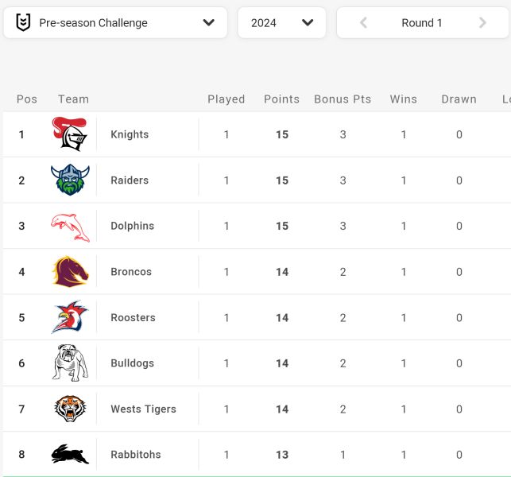This screenshot has height=477, width=511.
Task: Click the Wests Tigers logo
Action: (x=70, y=409)
